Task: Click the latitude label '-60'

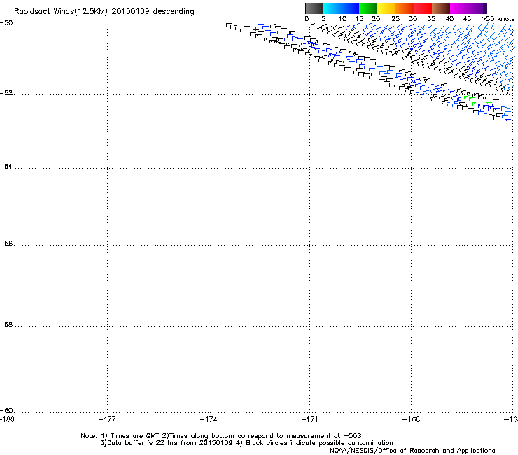Action: pyautogui.click(x=6, y=411)
